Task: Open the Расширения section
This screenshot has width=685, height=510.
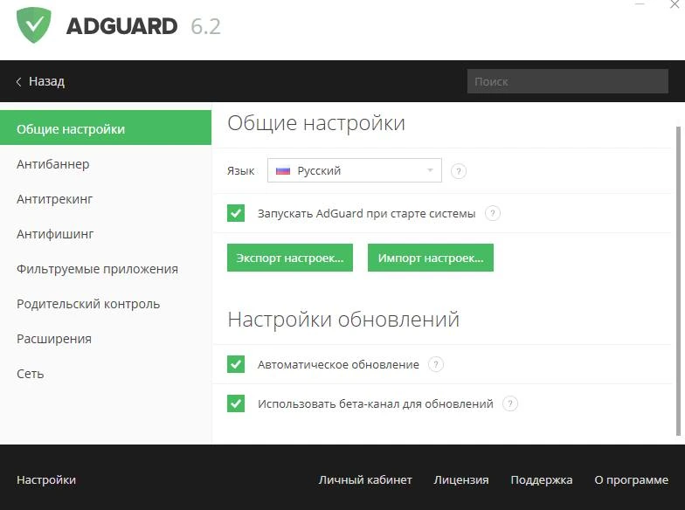Action: coord(54,339)
